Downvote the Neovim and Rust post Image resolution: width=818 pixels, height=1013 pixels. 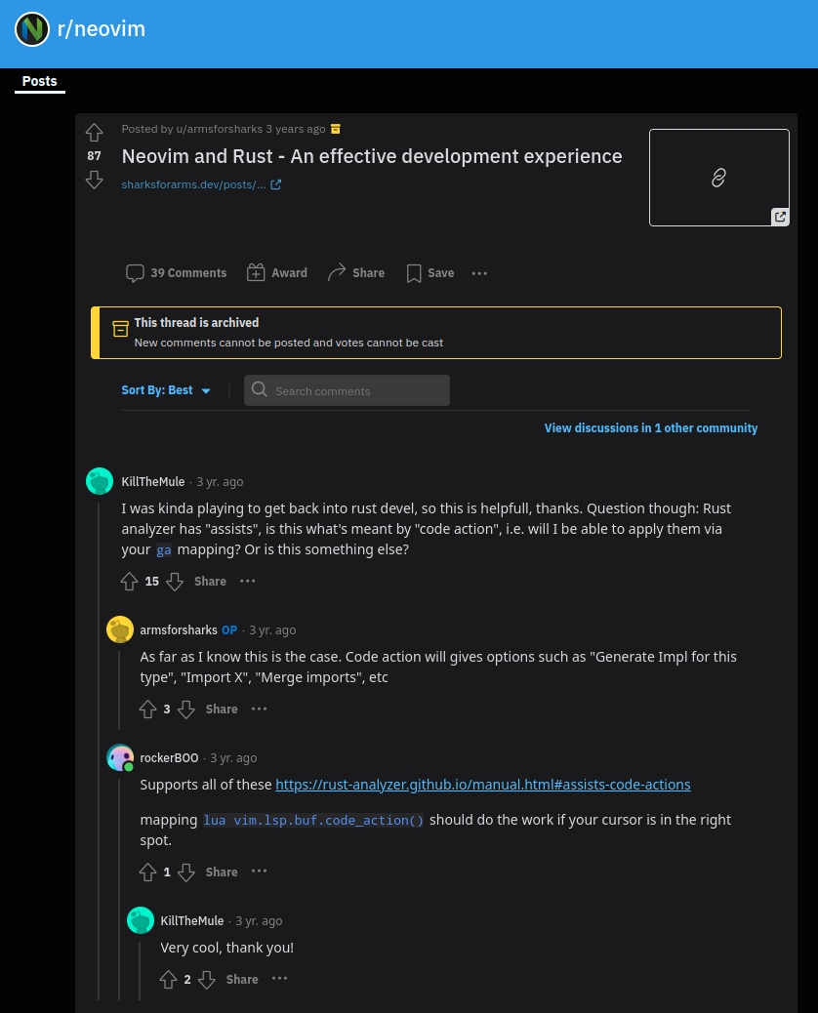pos(94,180)
